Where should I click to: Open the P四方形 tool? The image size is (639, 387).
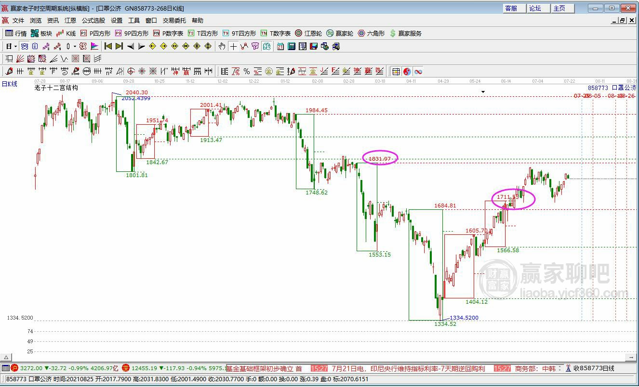click(95, 33)
